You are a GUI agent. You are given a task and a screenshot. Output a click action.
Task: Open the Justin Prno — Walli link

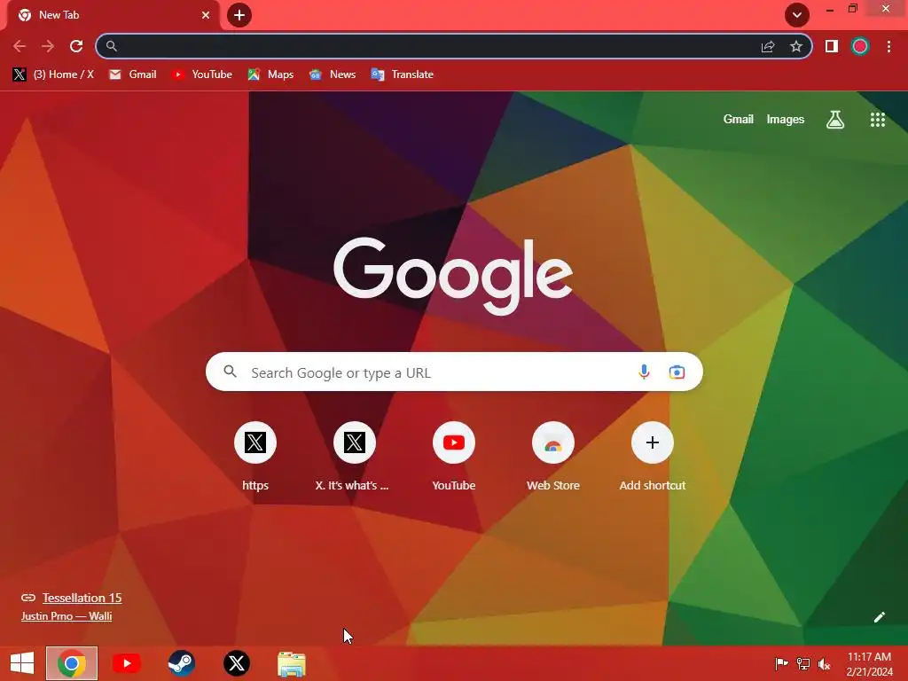coord(67,616)
